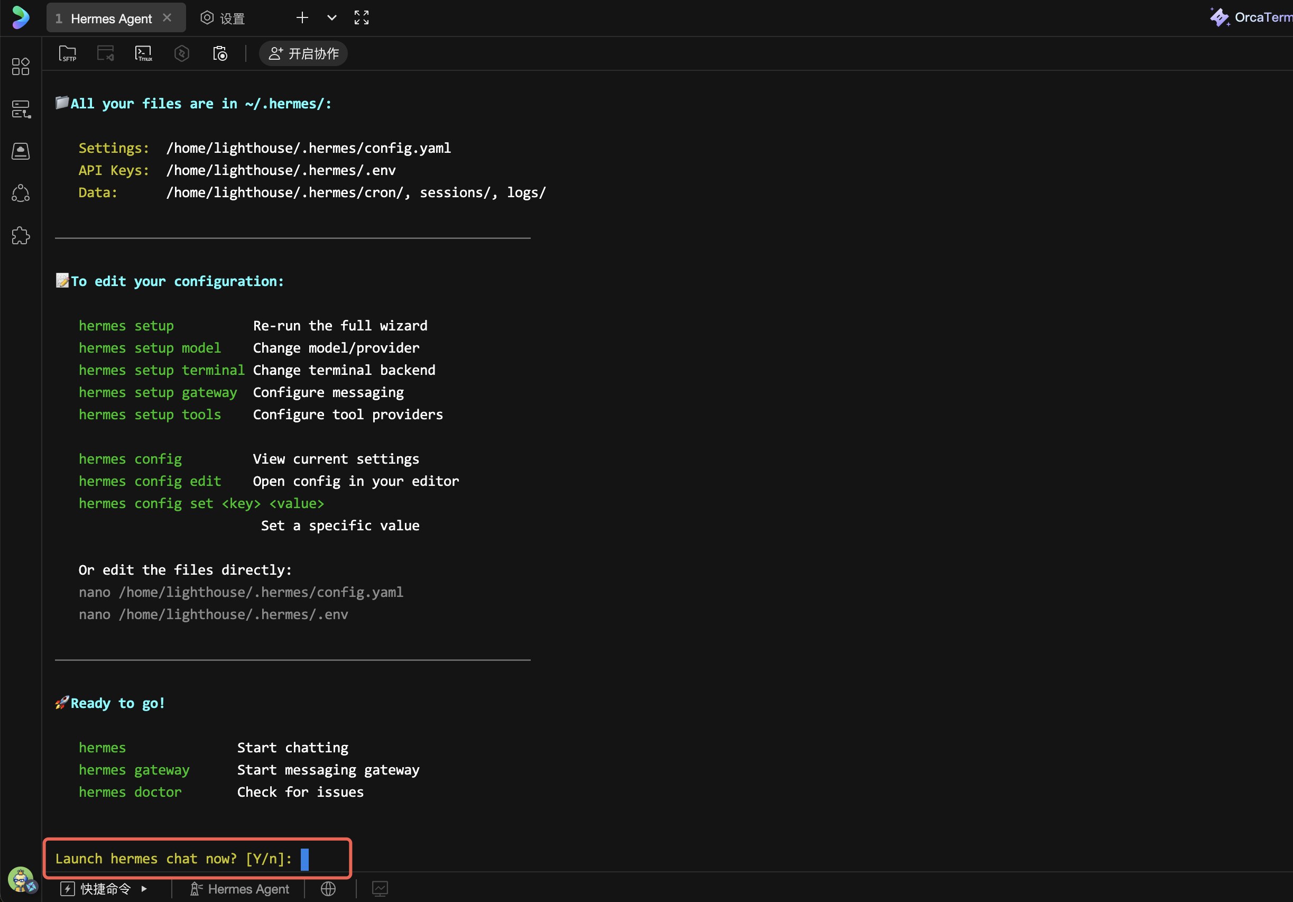Expand the tab list dropdown chevron
The width and height of the screenshot is (1293, 902).
point(331,17)
